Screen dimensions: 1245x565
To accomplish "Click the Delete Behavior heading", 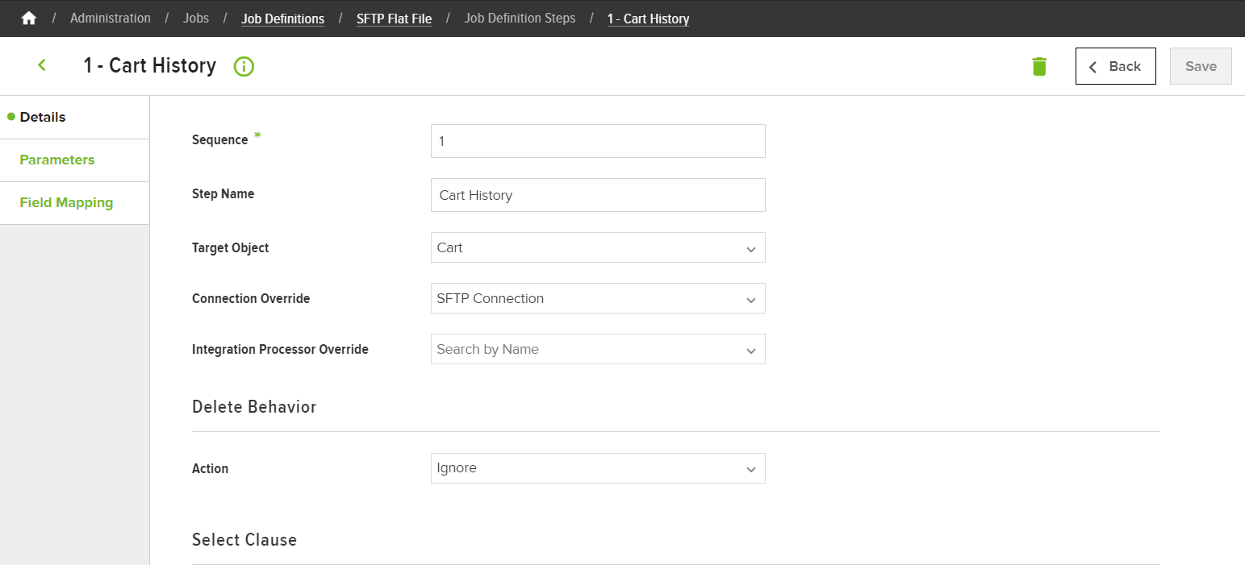I will coord(254,407).
